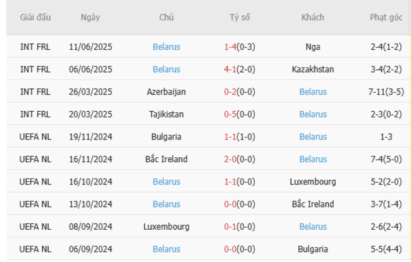Image resolution: width=411 pixels, height=262 pixels.
Task: Click the Nga away team name
Action: (x=313, y=47)
